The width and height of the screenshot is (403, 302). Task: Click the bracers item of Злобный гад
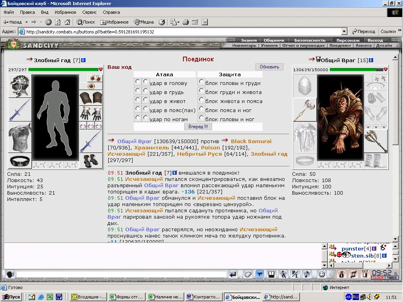tap(91, 98)
